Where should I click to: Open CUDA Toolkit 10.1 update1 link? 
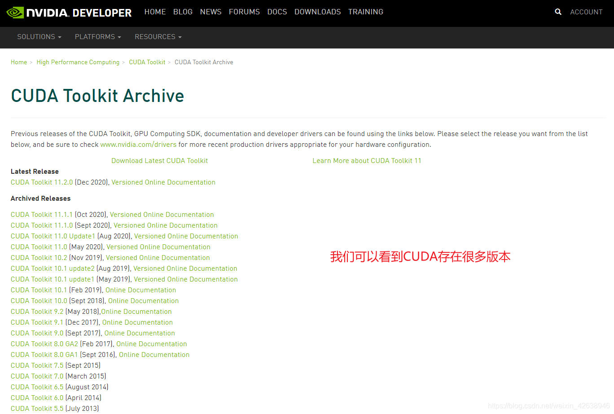pos(53,279)
